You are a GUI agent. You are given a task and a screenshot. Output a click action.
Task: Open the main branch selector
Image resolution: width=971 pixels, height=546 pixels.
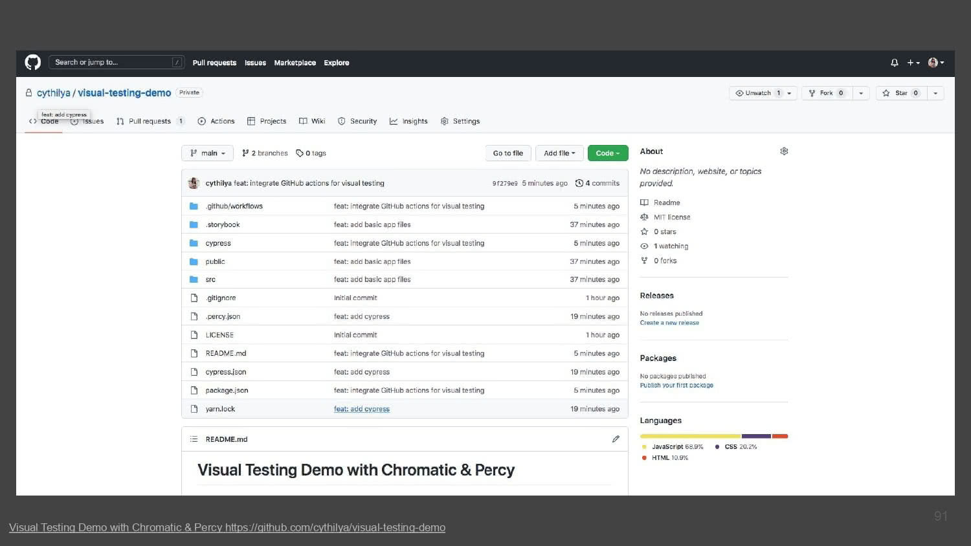tap(207, 153)
